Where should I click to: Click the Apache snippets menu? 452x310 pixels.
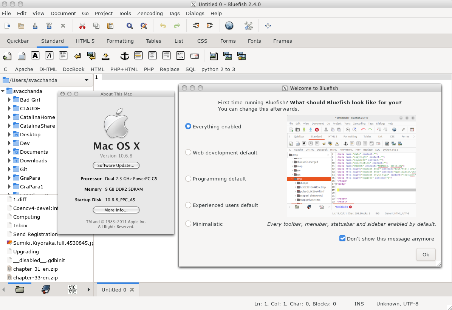tap(24, 69)
